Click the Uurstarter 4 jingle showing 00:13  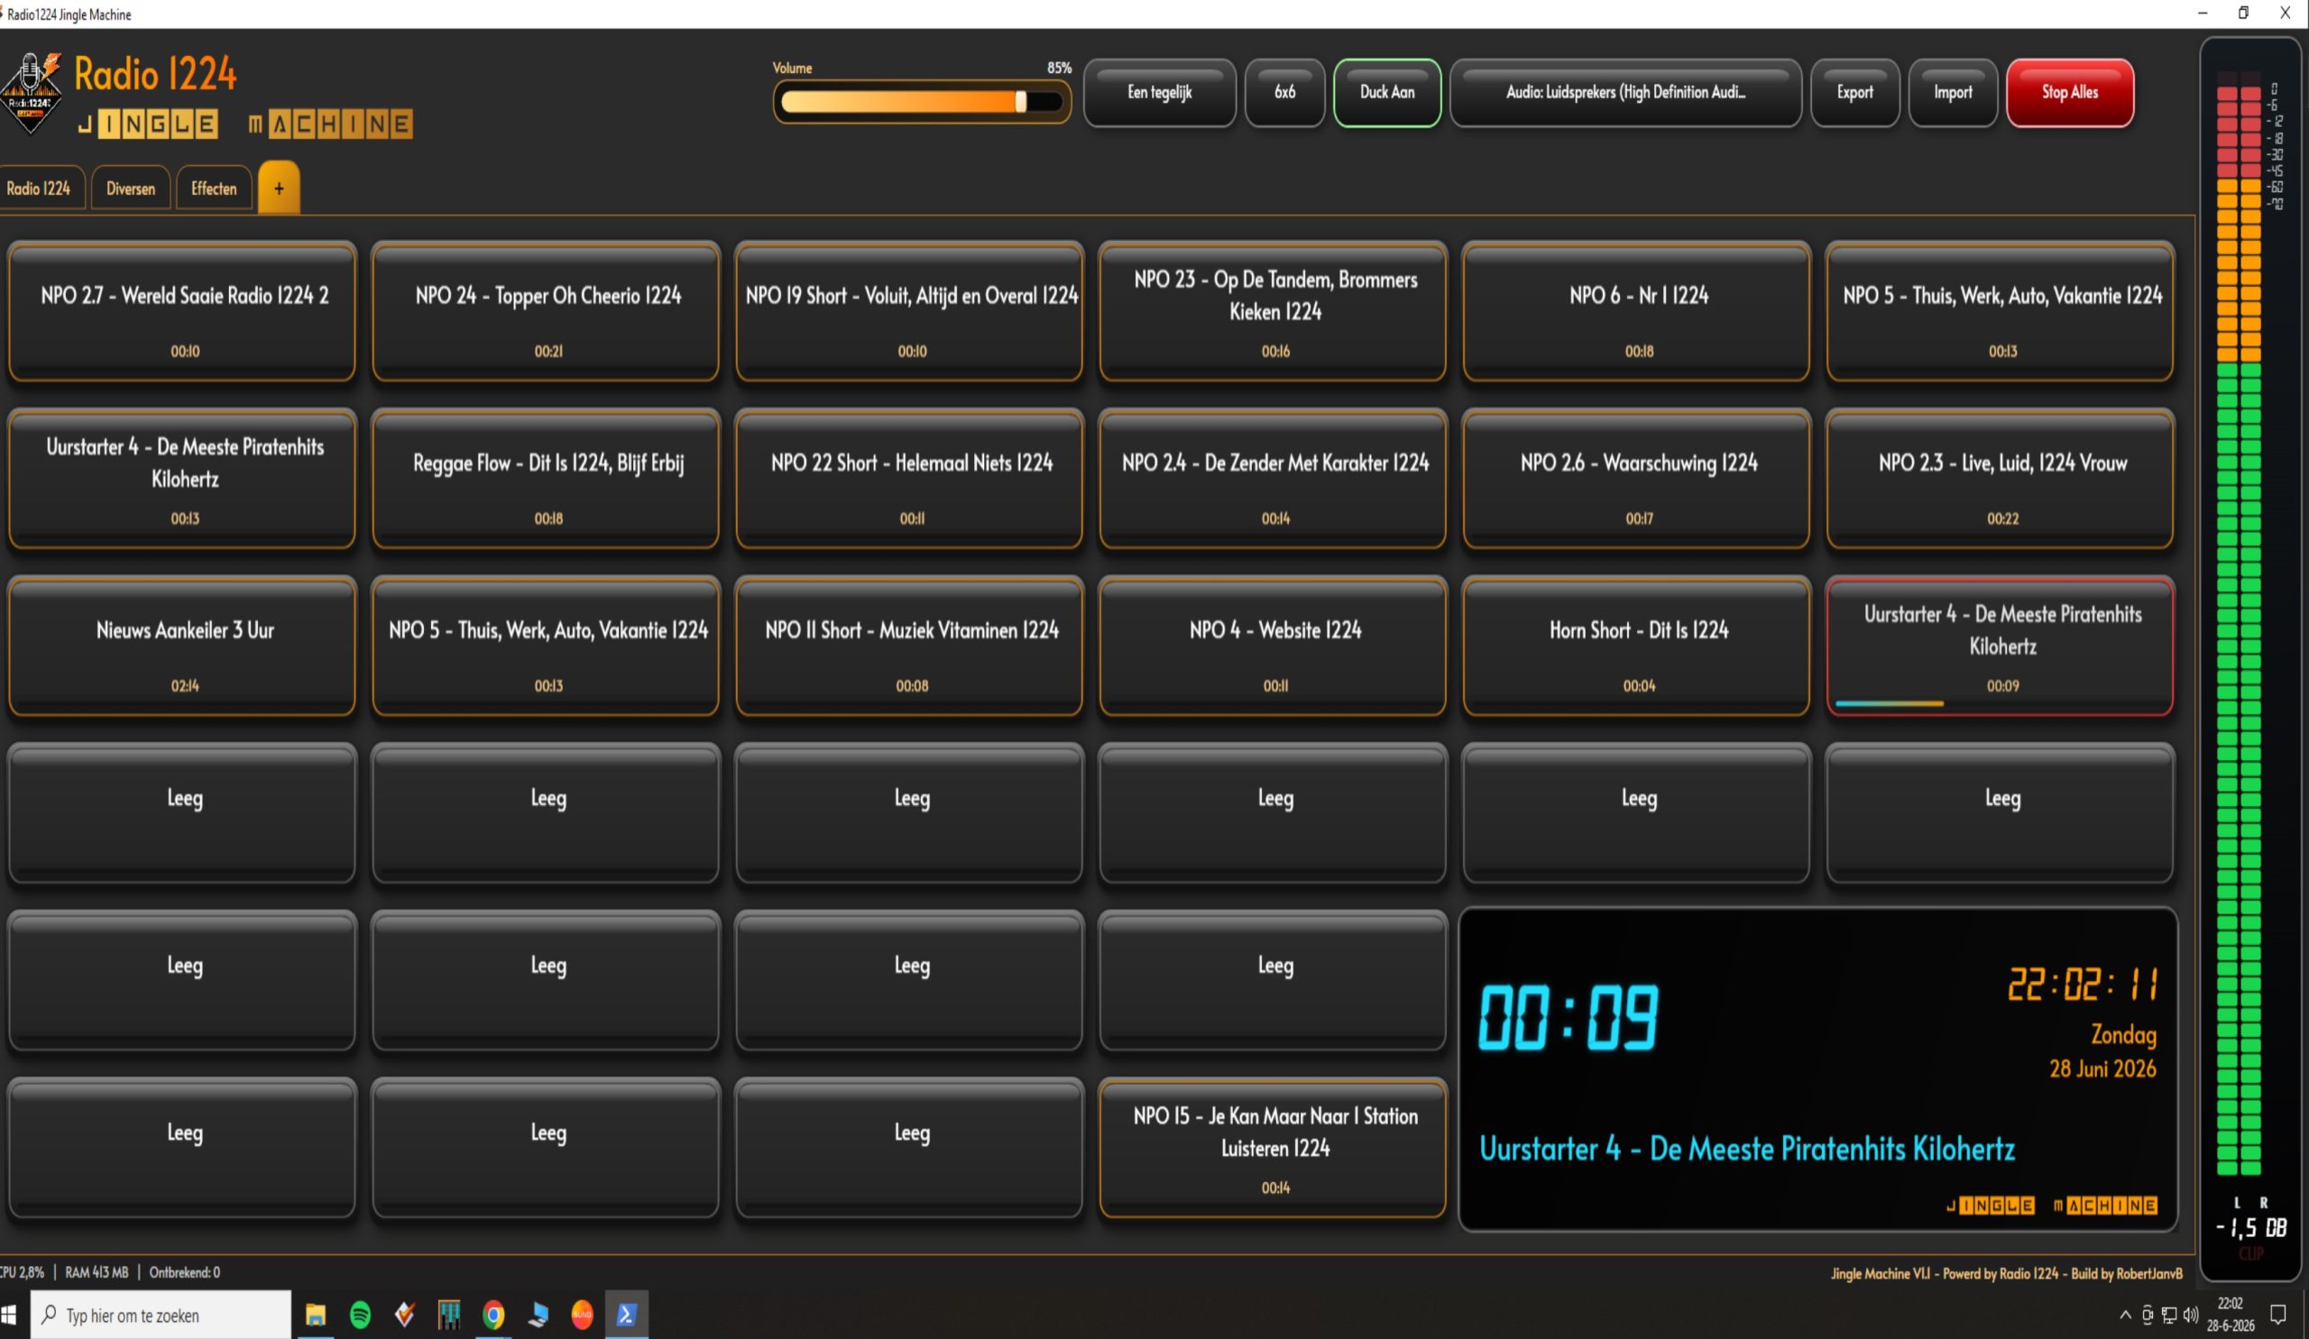click(182, 479)
